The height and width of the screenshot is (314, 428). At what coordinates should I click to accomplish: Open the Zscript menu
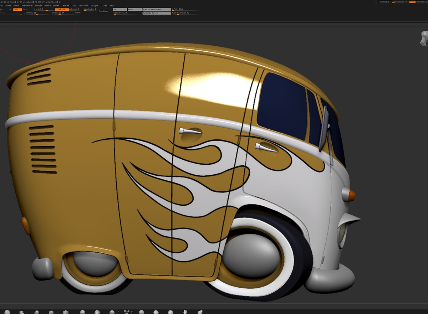(x=103, y=6)
